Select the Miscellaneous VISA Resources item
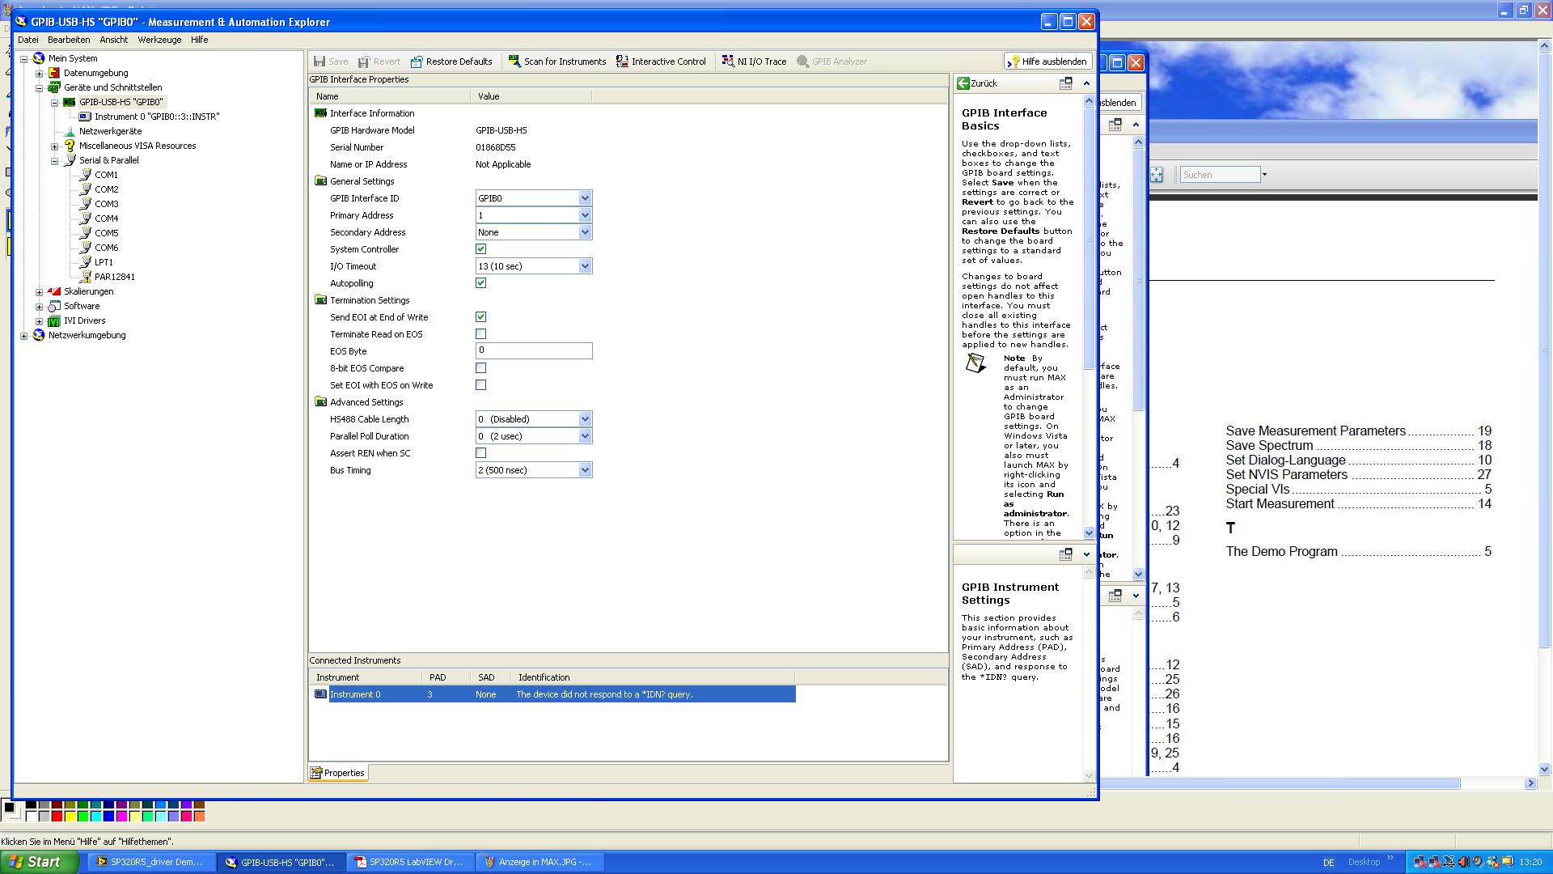The height and width of the screenshot is (874, 1553). tap(137, 146)
